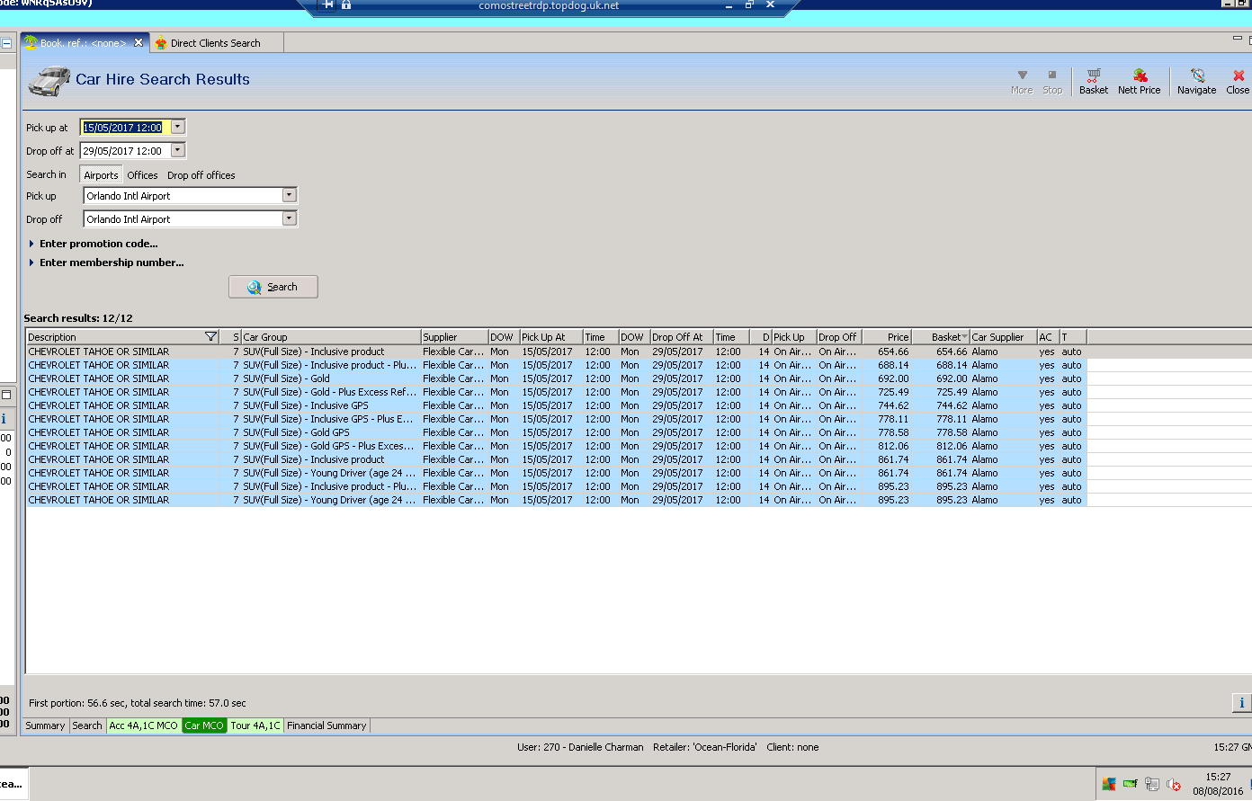
Task: Open the network connection tray icon
Action: tap(1151, 784)
